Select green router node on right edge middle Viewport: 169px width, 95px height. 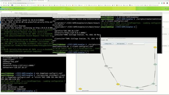click(155, 64)
